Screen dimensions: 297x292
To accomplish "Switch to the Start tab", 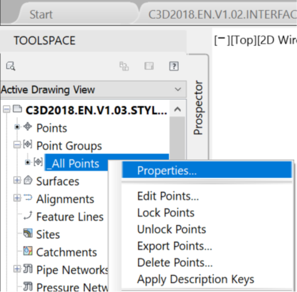I will (x=41, y=15).
